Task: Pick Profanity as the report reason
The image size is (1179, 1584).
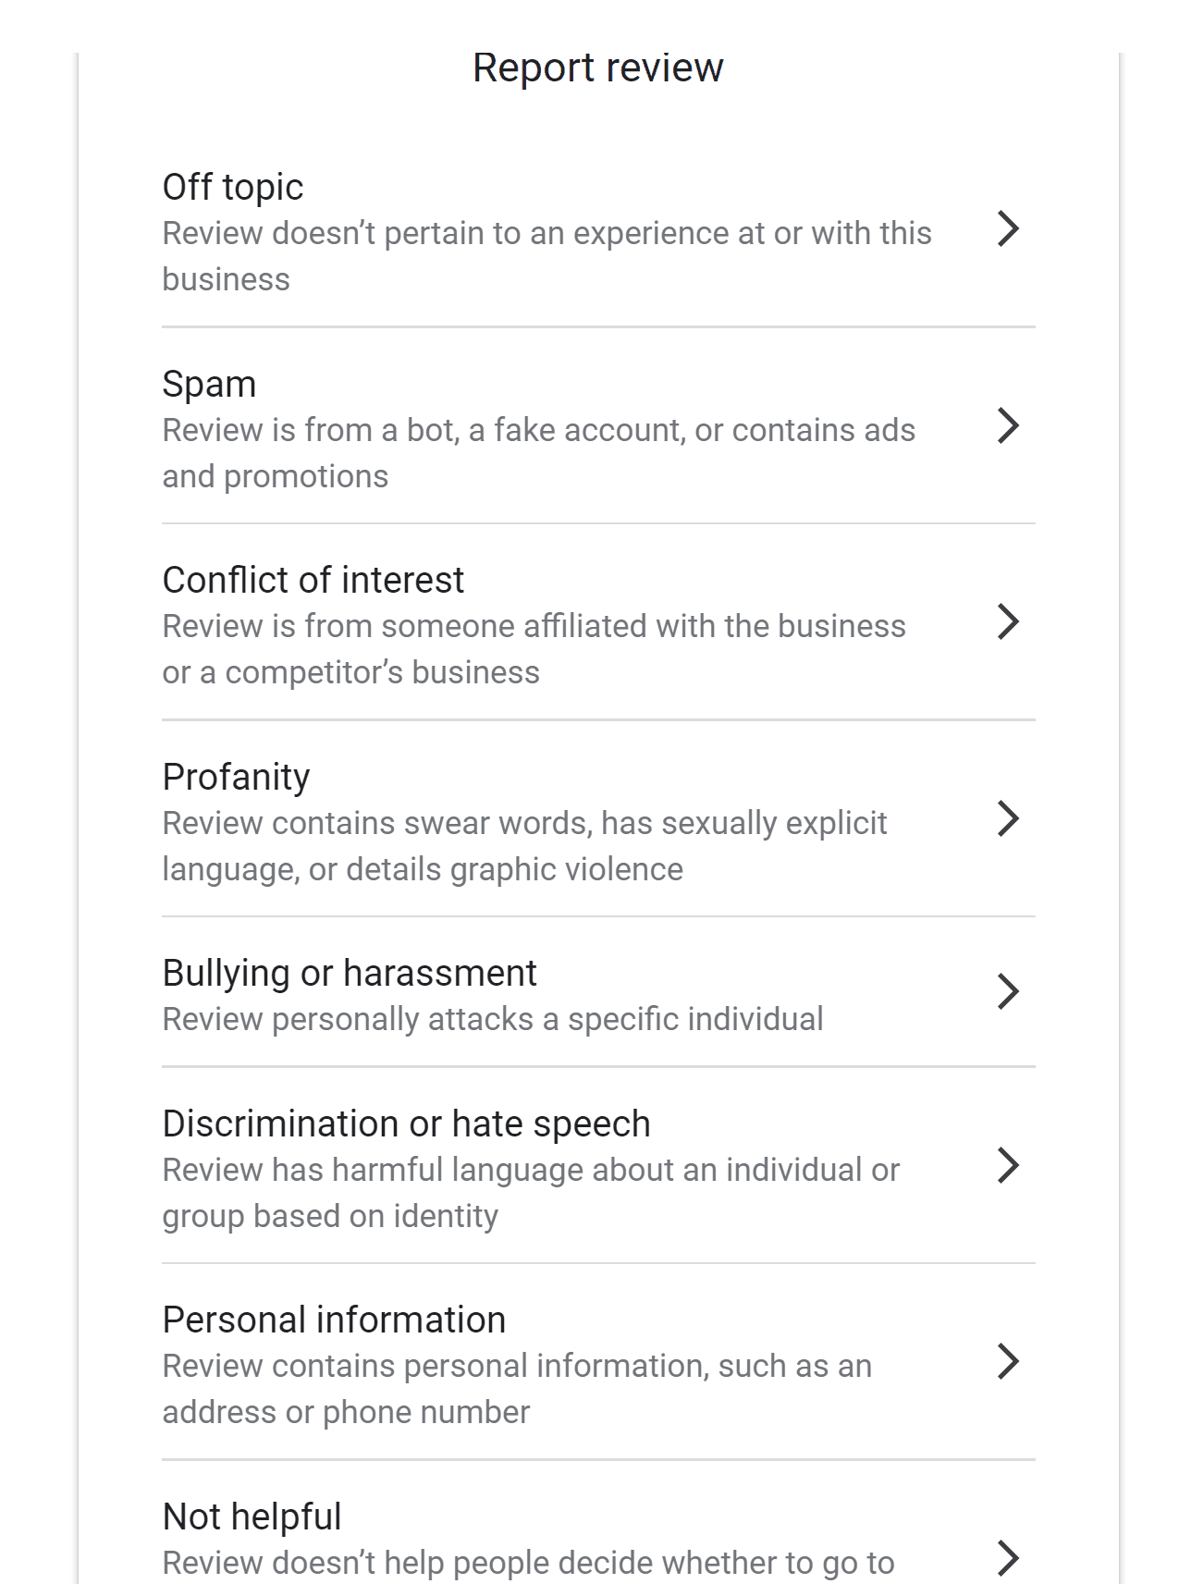Action: pyautogui.click(x=236, y=777)
